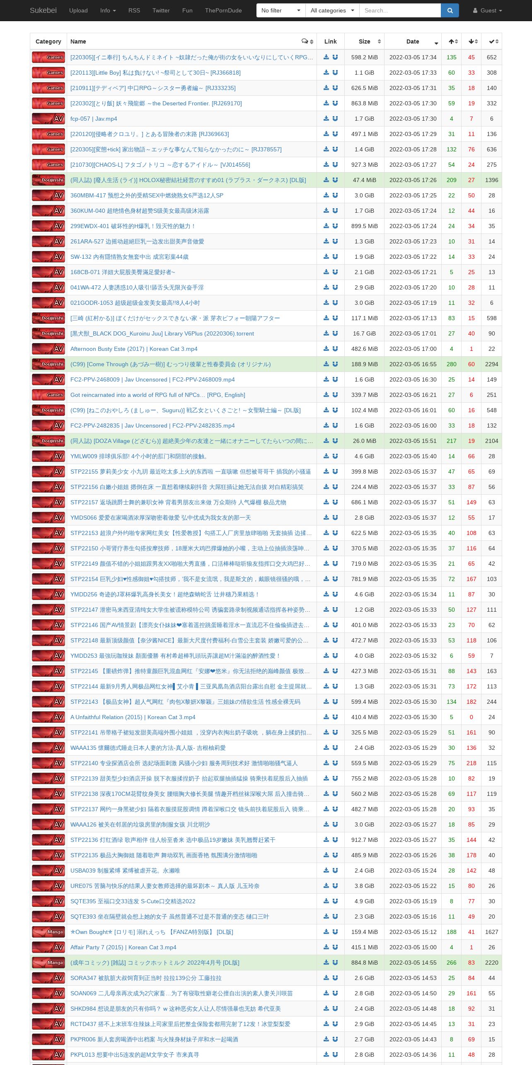Download torrent for PKPL013 row

(326, 1055)
